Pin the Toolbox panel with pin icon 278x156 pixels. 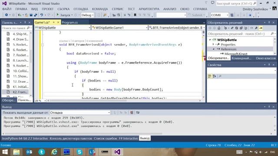25,23
